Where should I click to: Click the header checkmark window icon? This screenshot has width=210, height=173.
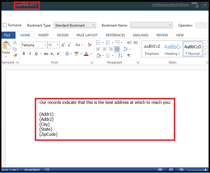[195, 5]
